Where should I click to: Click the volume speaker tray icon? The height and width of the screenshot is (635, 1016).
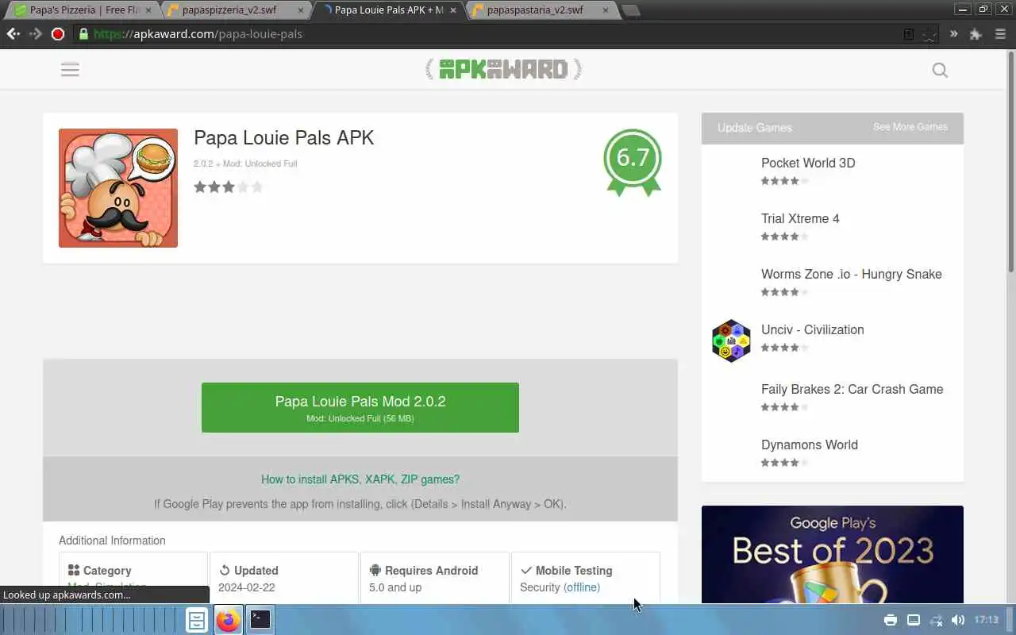click(x=958, y=620)
